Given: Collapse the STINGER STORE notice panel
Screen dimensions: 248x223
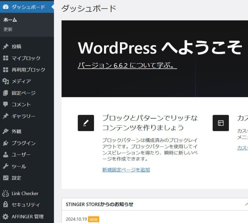Looking at the screenshot, I should point(246,204).
